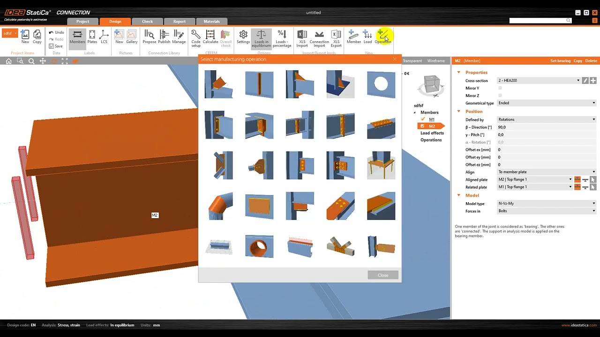Pick the stiffener operation in top-left thumbnail
600x337 pixels.
219,84
